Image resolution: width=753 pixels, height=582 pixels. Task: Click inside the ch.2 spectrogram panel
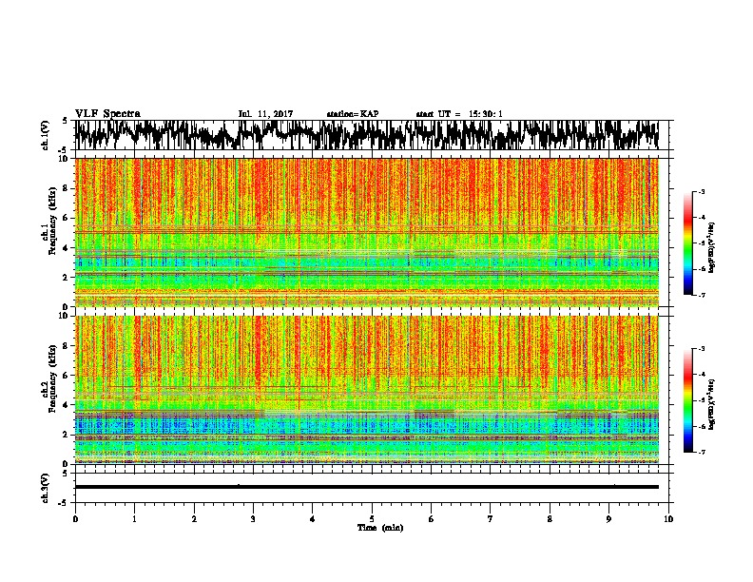[366, 390]
